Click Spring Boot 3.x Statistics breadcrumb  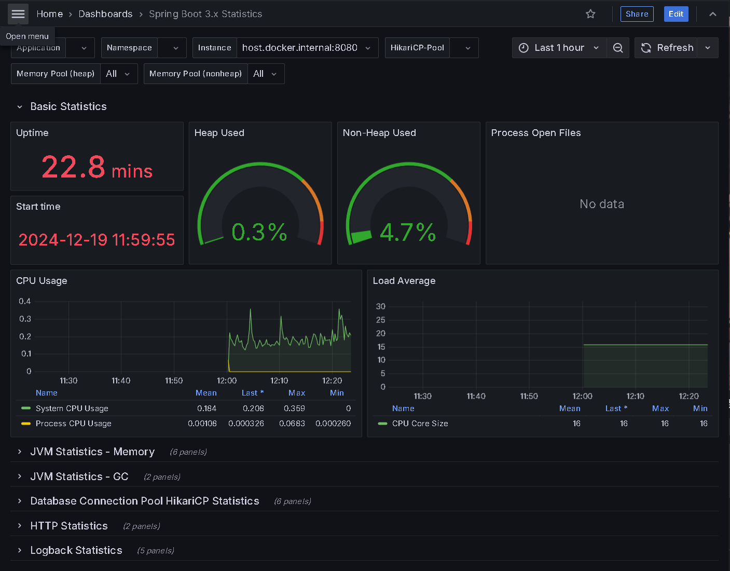(205, 14)
